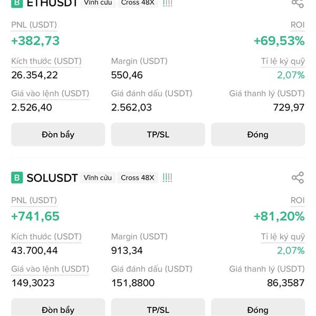Open TP/SL for ETHUSDT position
316x316 pixels.
coord(158,134)
